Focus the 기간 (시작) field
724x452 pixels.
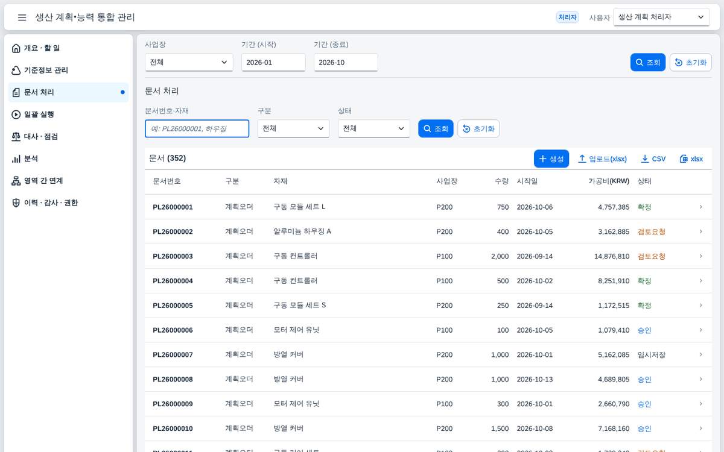click(x=273, y=62)
